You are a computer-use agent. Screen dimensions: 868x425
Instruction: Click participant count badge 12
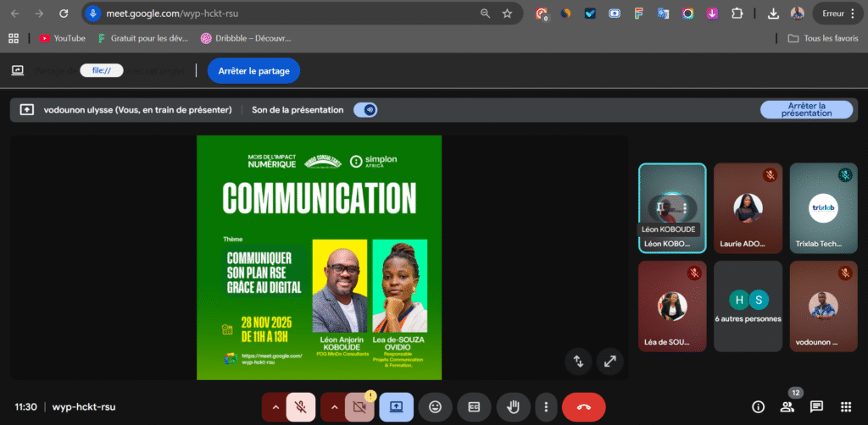[795, 393]
